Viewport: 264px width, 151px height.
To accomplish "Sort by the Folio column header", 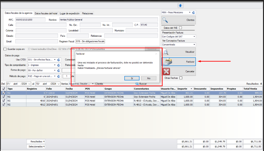I will click(x=55, y=89).
